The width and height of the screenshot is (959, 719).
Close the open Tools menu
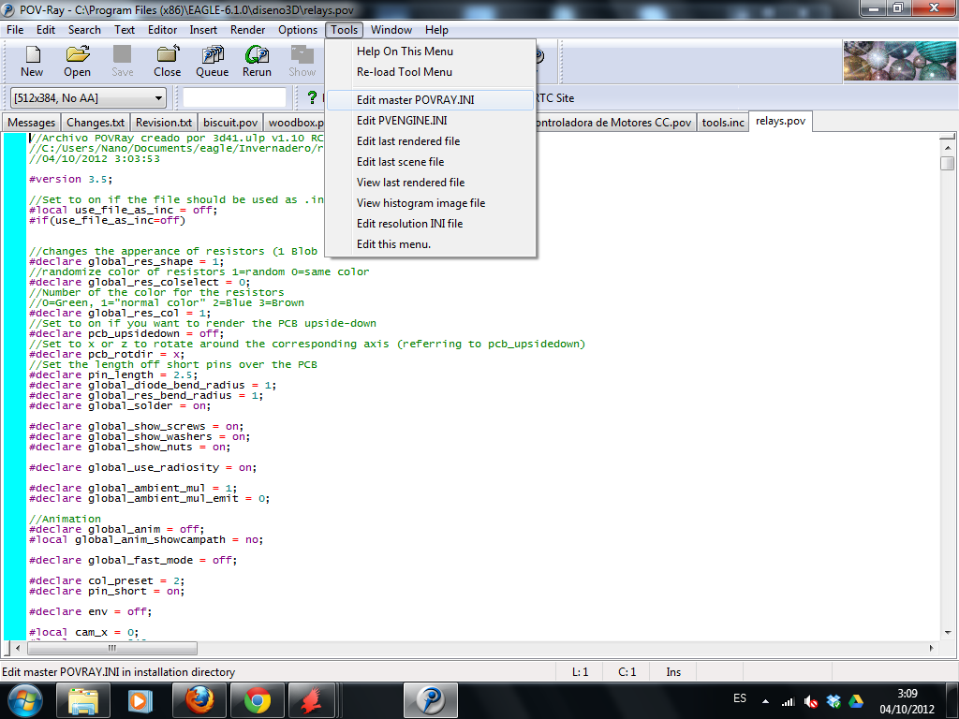[345, 29]
